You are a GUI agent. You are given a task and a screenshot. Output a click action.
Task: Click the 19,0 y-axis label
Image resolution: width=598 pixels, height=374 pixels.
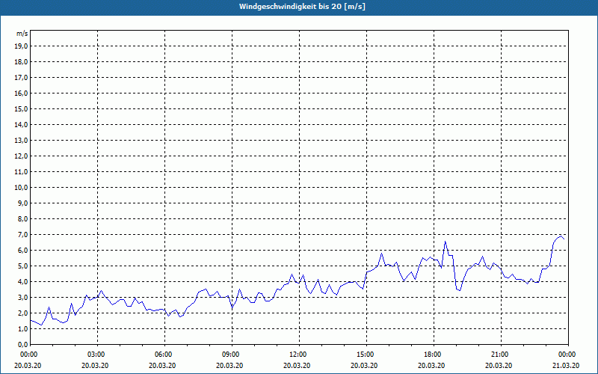22,46
